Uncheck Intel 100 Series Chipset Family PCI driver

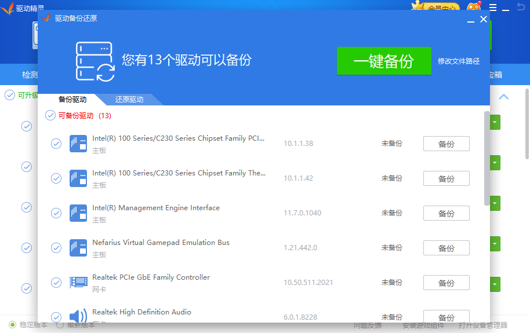pos(56,144)
